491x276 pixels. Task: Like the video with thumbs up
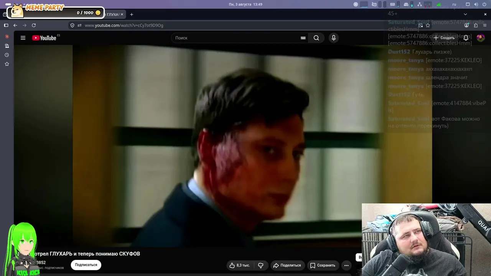240,265
